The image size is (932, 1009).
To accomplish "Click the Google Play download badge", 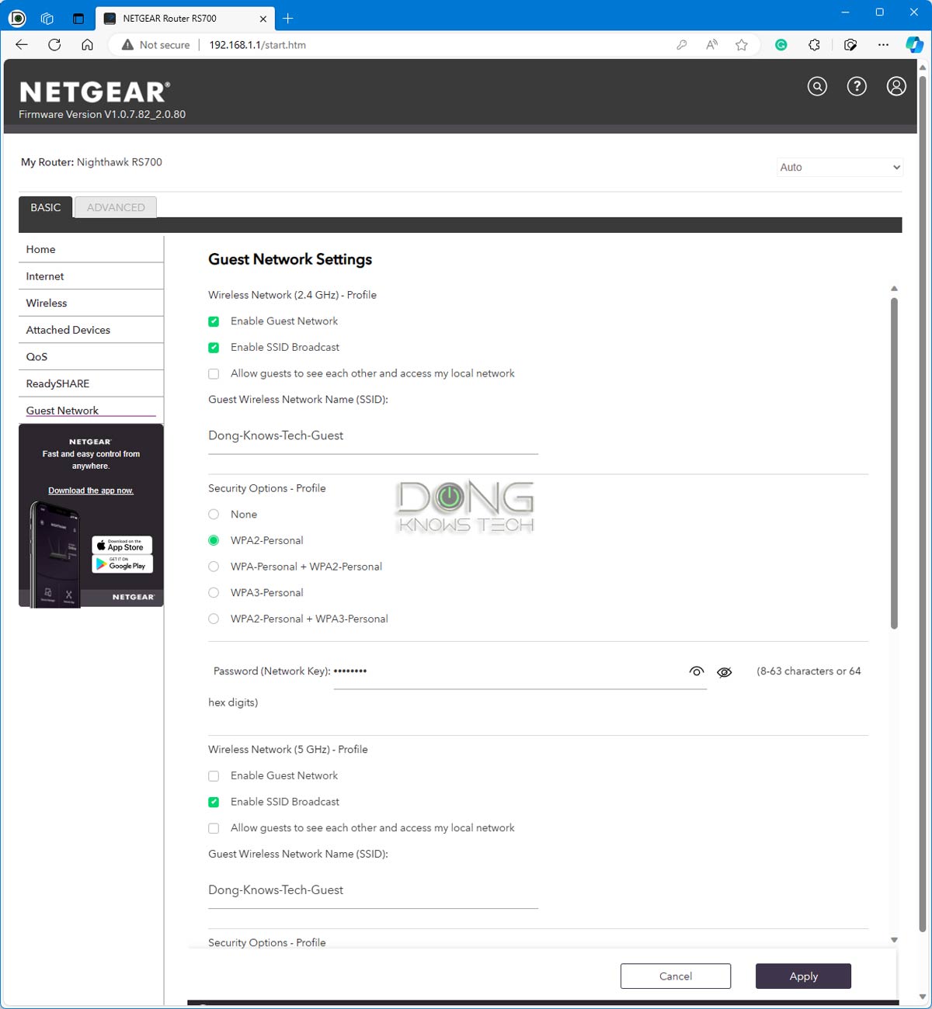I will pos(123,564).
